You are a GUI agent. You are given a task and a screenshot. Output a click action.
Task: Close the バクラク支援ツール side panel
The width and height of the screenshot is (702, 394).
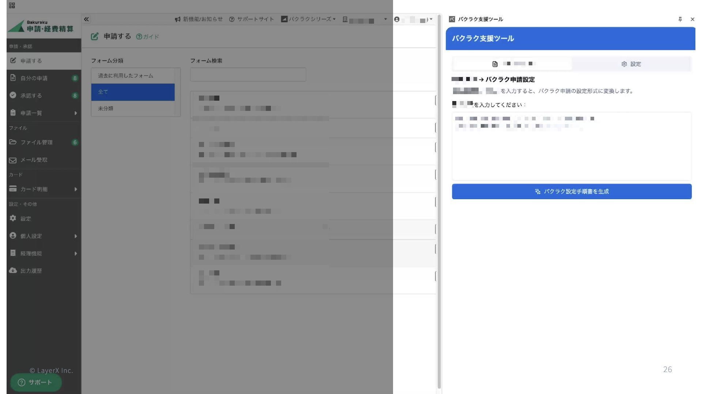click(x=692, y=19)
